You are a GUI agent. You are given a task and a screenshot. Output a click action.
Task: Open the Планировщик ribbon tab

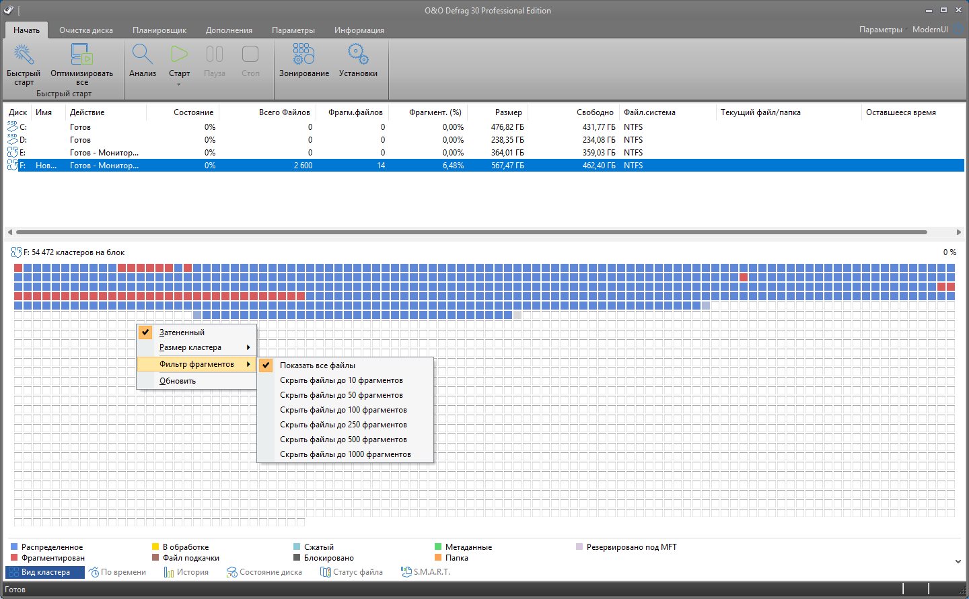[x=159, y=30]
